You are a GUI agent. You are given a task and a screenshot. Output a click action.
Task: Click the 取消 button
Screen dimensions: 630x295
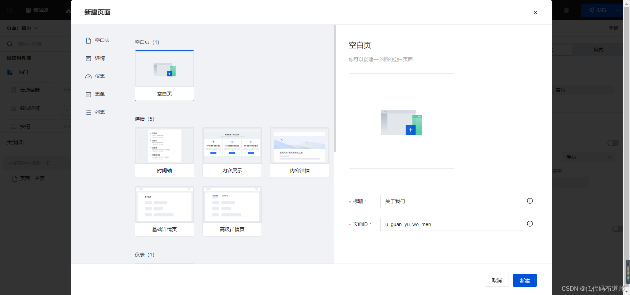(x=497, y=280)
